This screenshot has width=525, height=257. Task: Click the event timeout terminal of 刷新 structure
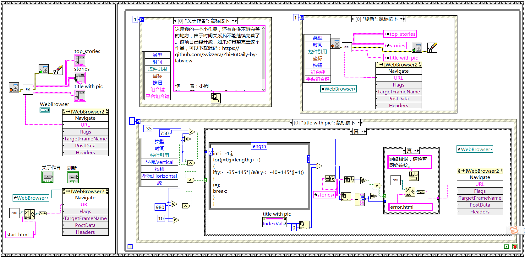(302, 18)
